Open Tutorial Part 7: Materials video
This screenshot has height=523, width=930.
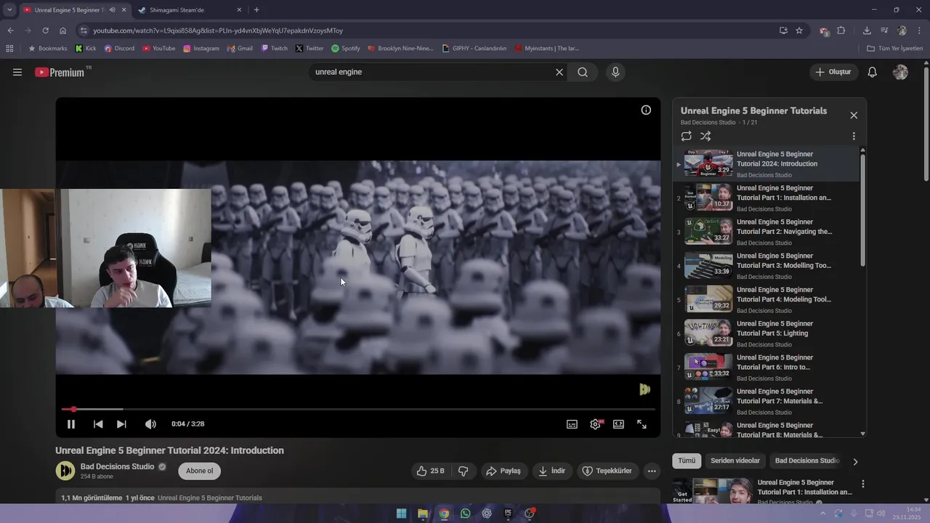point(767,402)
